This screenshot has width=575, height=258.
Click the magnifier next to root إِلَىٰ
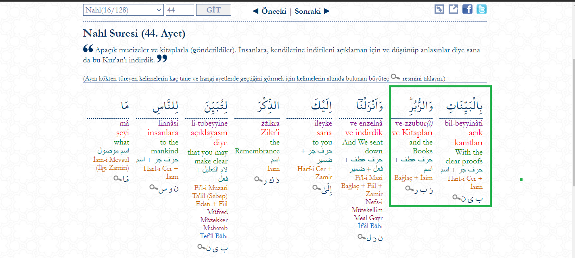point(317,188)
